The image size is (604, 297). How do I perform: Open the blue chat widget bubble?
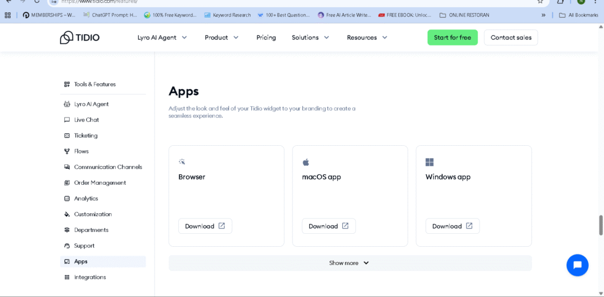(x=577, y=265)
